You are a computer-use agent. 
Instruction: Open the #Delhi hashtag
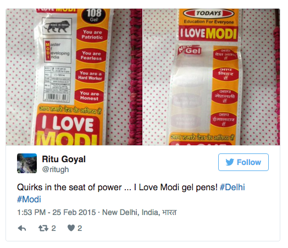click(232, 188)
